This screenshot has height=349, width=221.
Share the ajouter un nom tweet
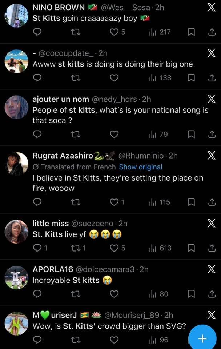pos(212,135)
